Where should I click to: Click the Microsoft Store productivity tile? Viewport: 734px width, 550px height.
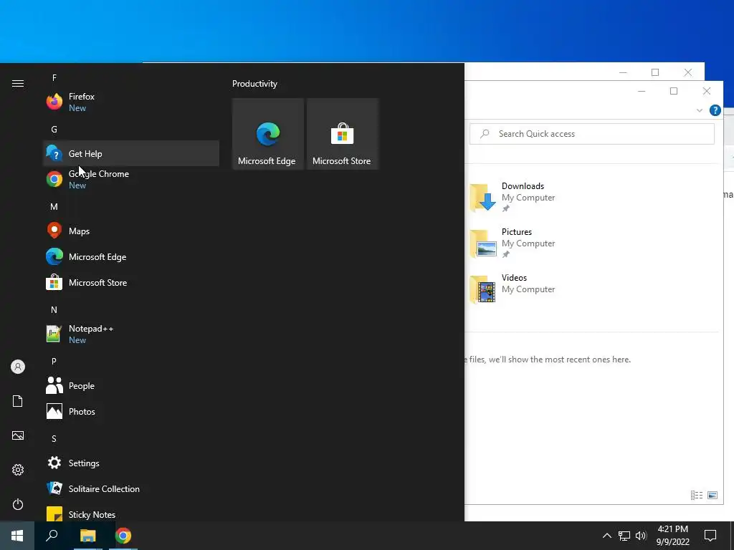[x=342, y=134]
